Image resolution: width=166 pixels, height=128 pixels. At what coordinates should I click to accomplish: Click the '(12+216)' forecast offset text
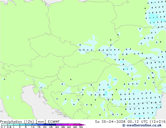158,122
